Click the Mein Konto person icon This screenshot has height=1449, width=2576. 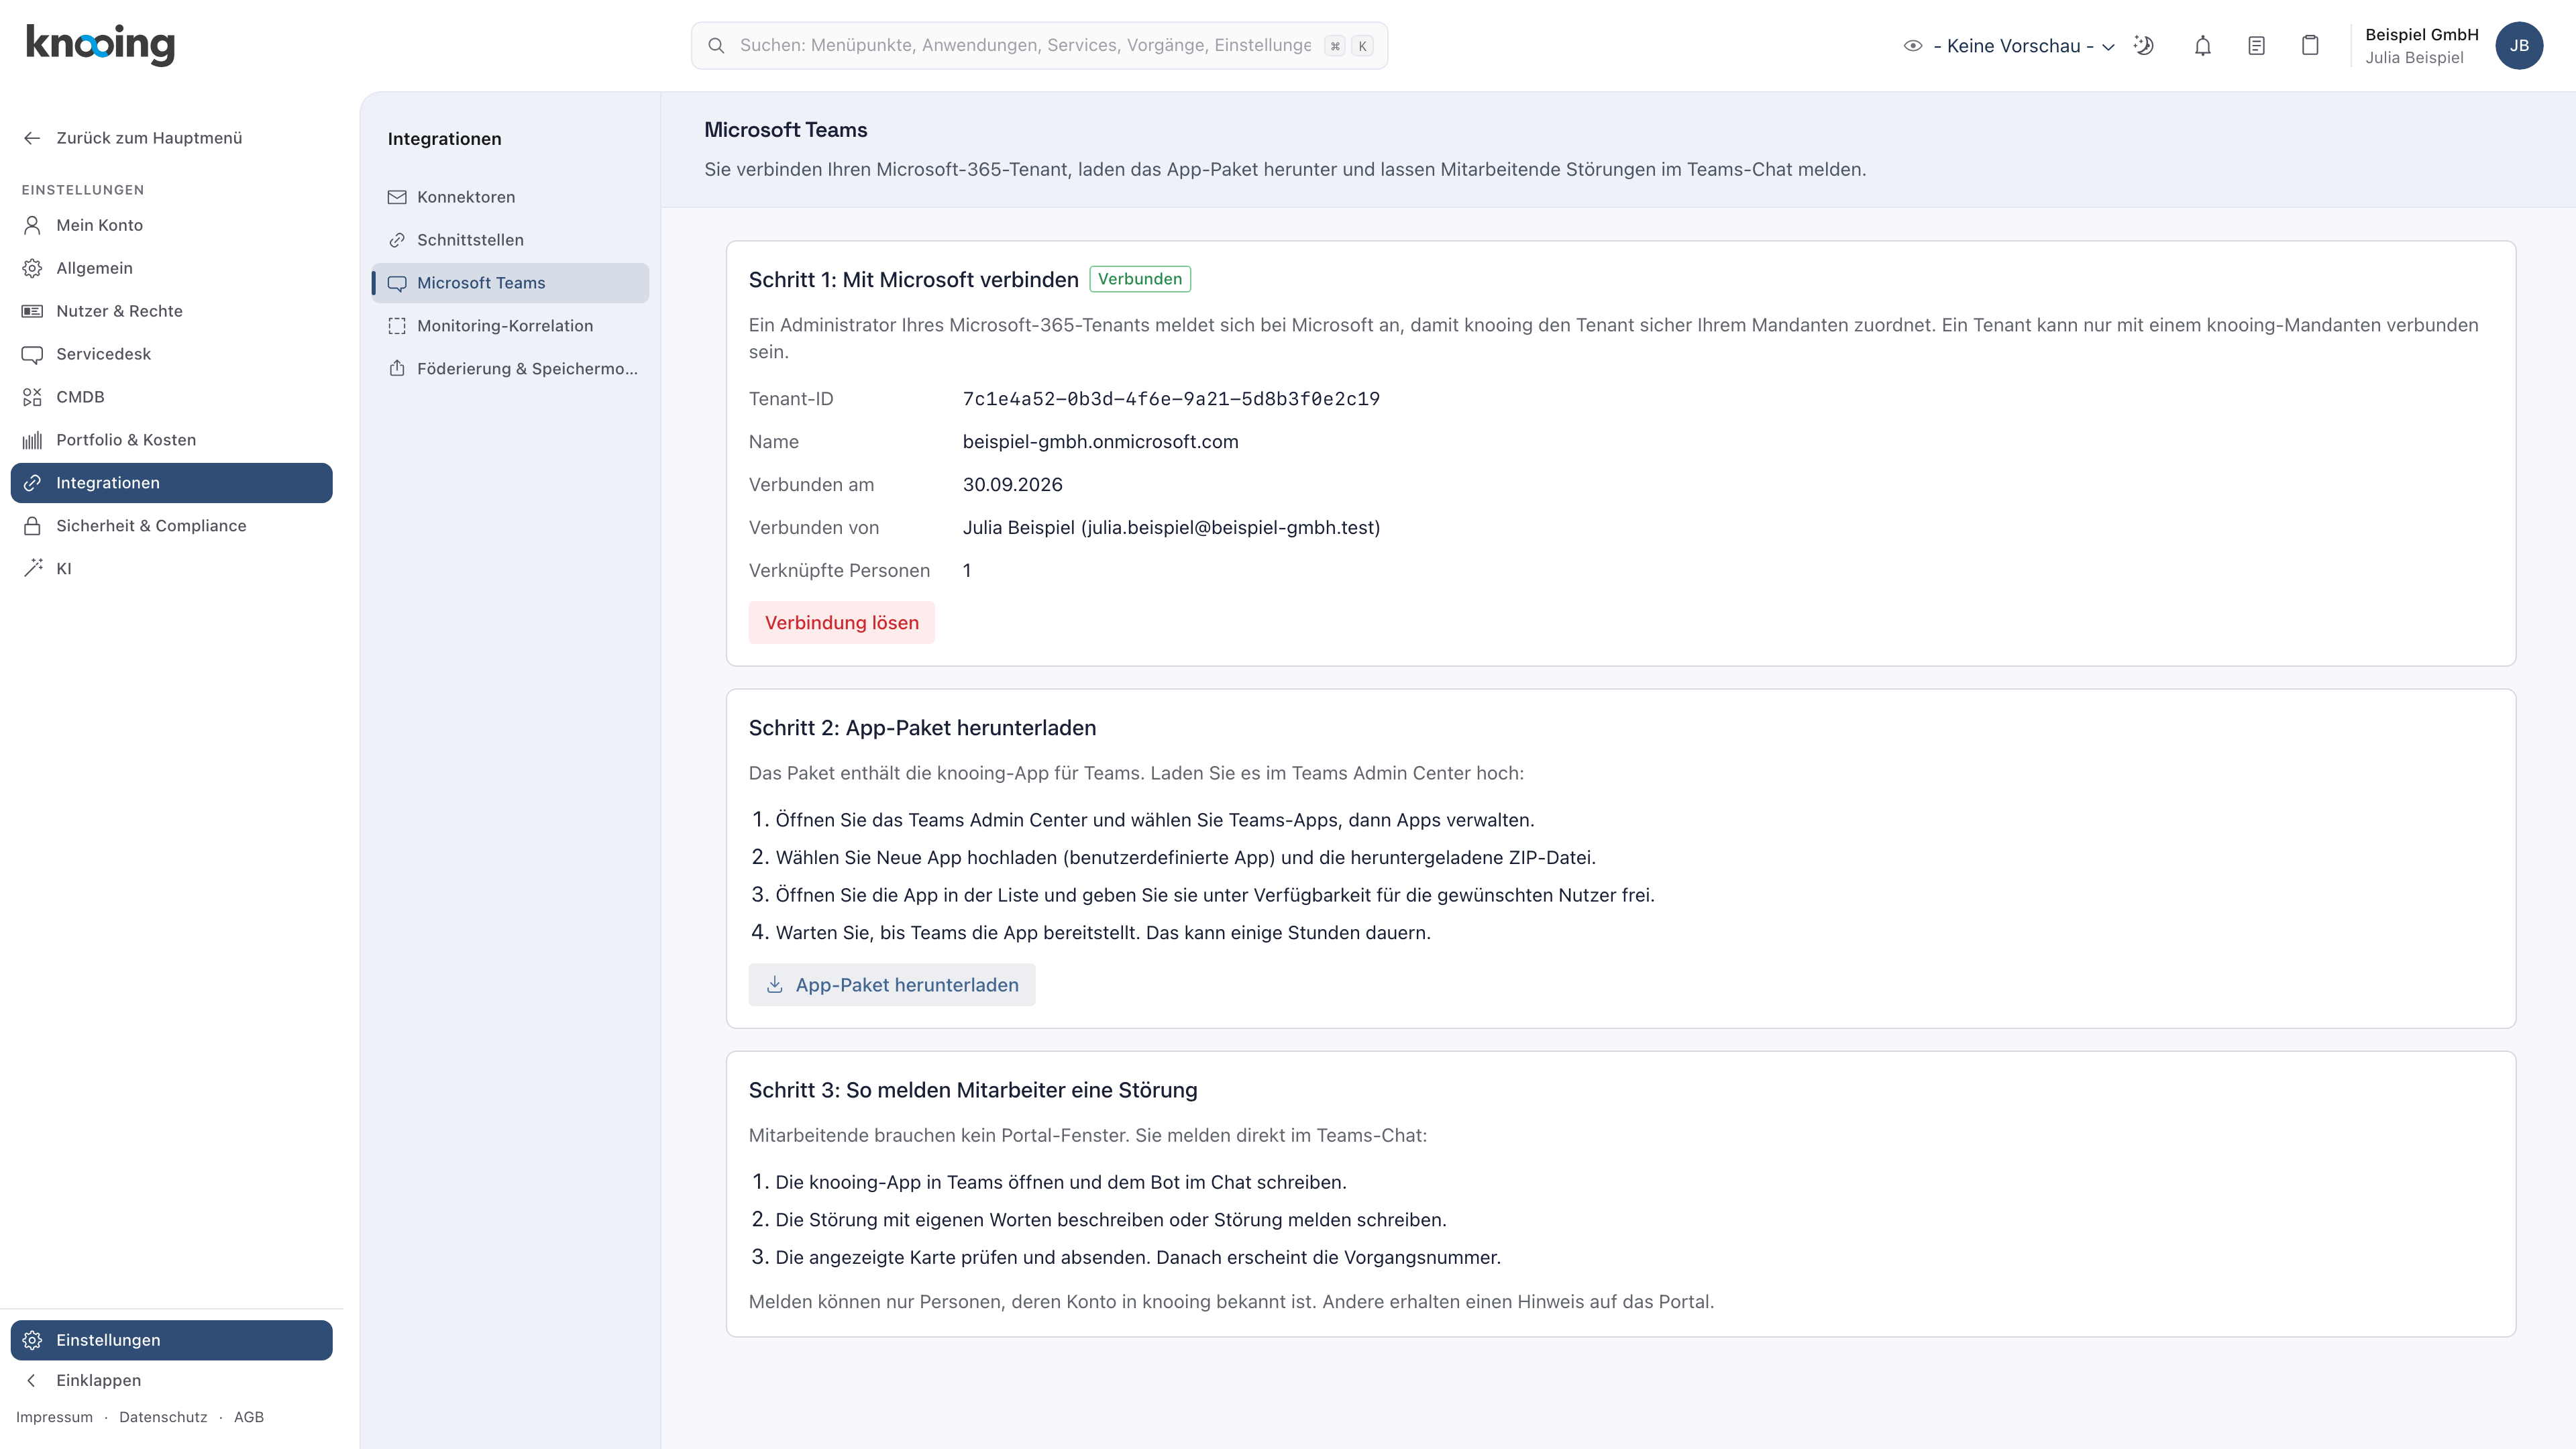pyautogui.click(x=32, y=225)
